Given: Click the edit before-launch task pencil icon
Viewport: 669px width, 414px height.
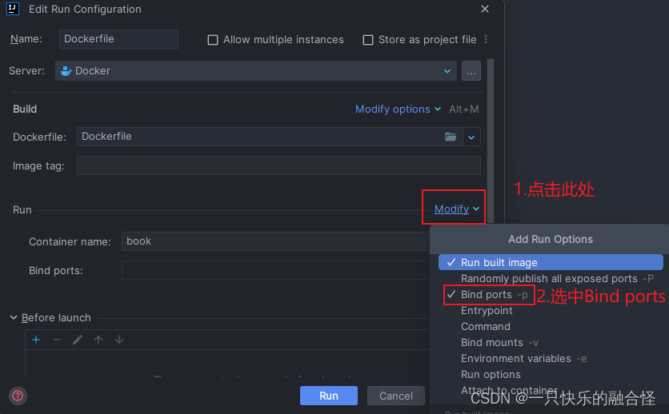Looking at the screenshot, I should coord(78,340).
